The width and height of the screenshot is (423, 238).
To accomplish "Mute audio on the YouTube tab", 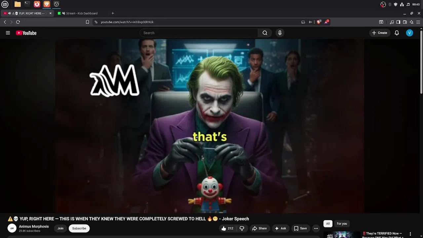I will coord(10,13).
